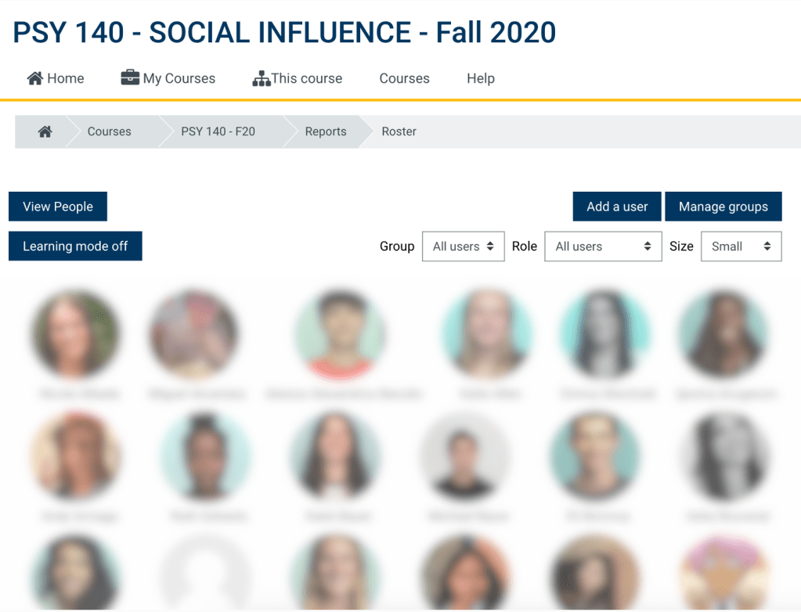
Task: Click the briefcase icon beside My Courses
Action: click(130, 77)
